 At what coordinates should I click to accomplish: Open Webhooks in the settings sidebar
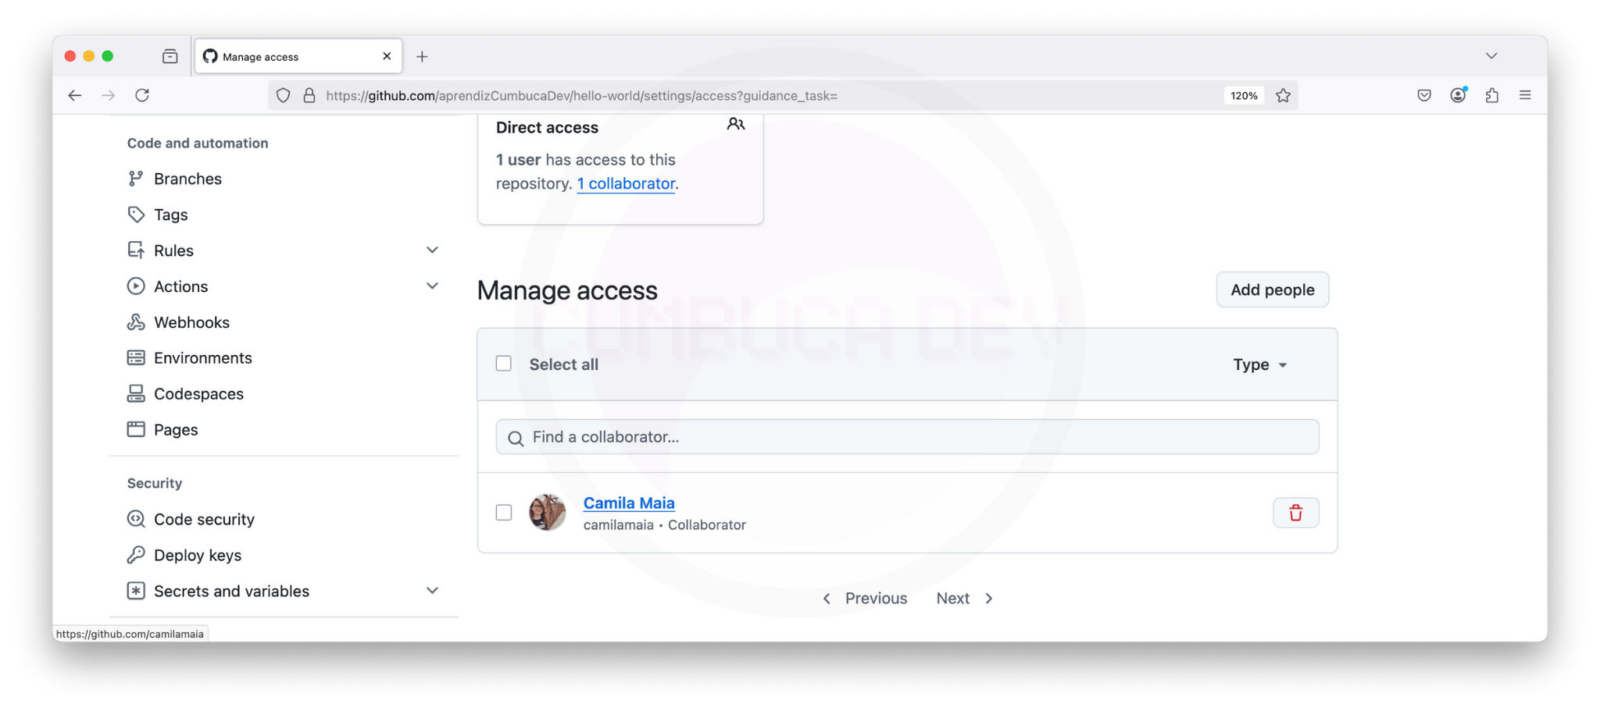tap(191, 322)
